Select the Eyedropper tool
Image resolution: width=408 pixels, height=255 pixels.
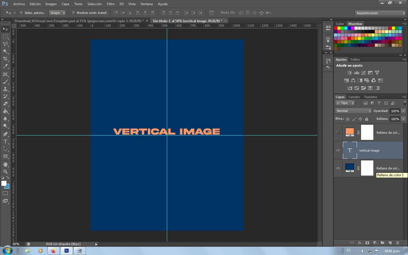[x=5, y=66]
